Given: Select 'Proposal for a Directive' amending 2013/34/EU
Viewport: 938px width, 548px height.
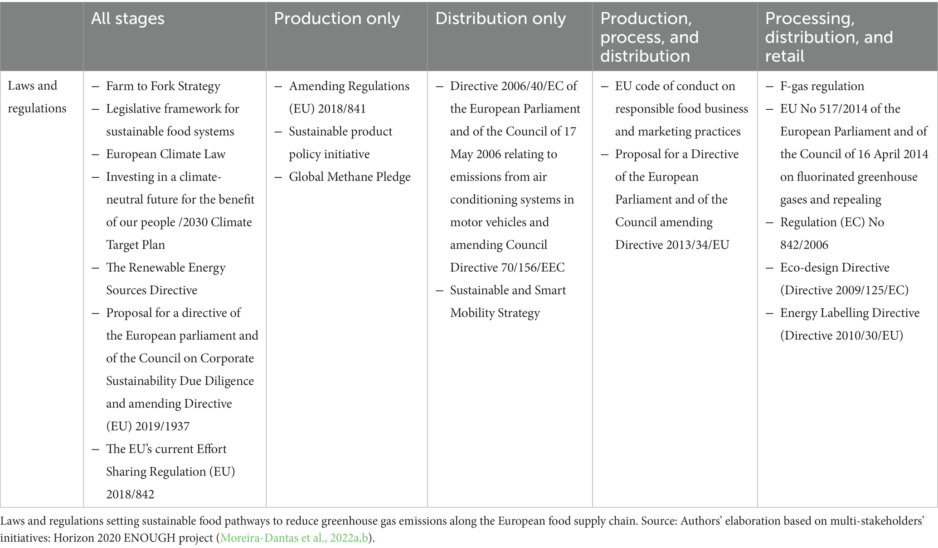Looking at the screenshot, I should point(677,200).
